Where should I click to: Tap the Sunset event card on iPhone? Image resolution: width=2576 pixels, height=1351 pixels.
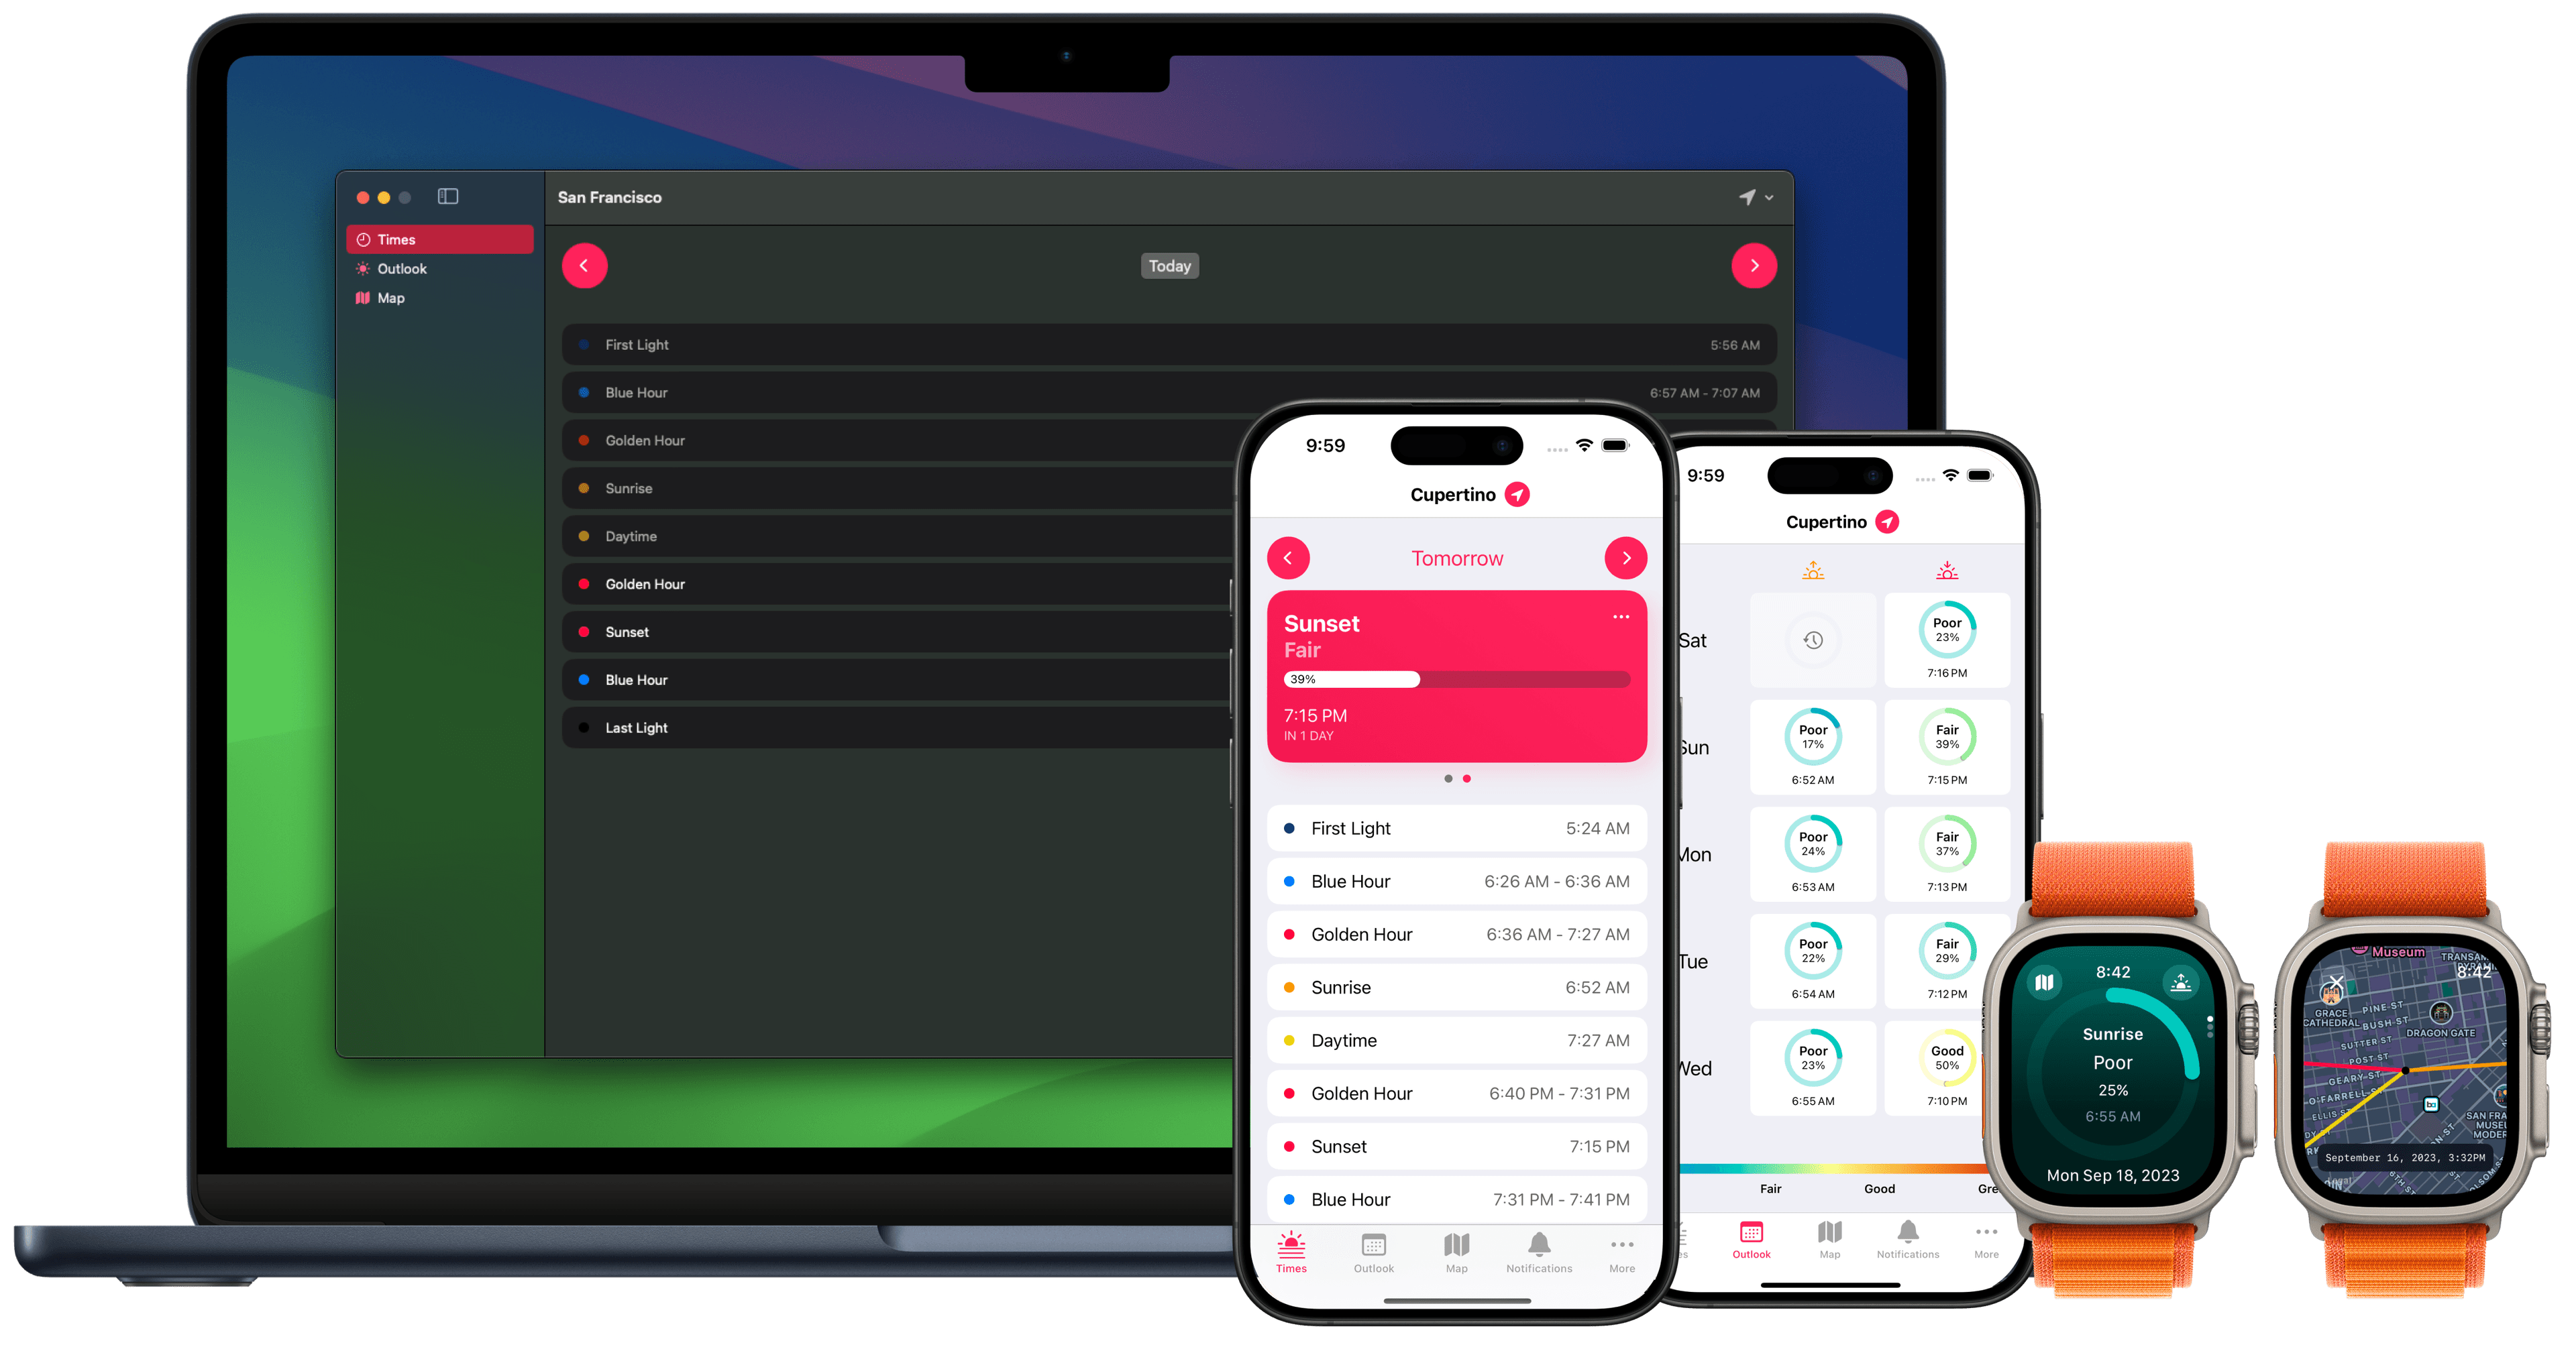1455,680
